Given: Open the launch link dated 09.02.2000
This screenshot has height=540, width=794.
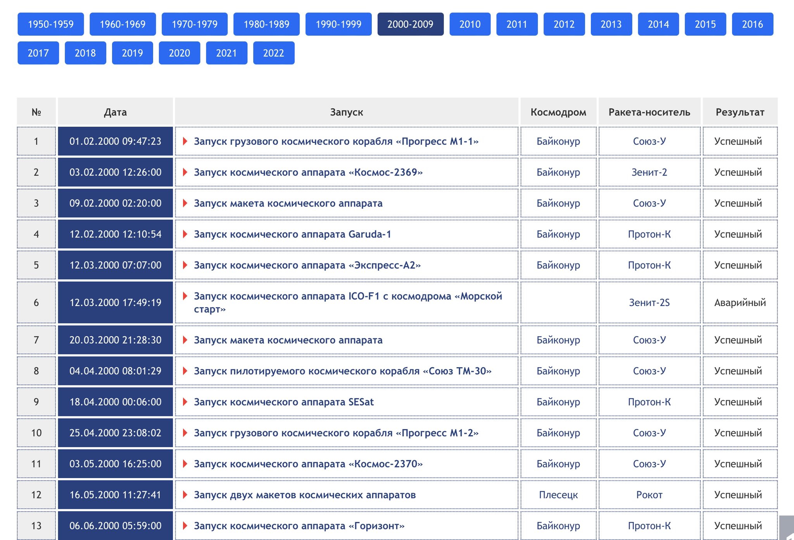Looking at the screenshot, I should coord(288,203).
